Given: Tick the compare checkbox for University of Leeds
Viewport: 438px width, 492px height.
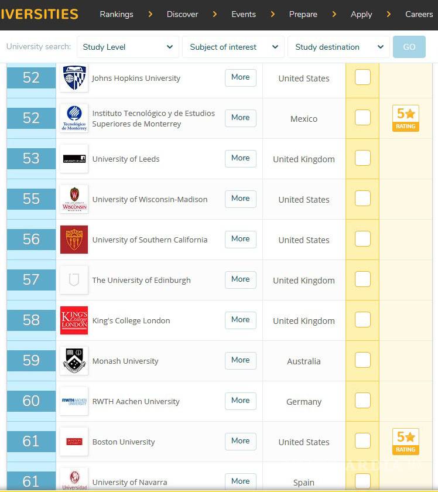Looking at the screenshot, I should click(x=362, y=158).
